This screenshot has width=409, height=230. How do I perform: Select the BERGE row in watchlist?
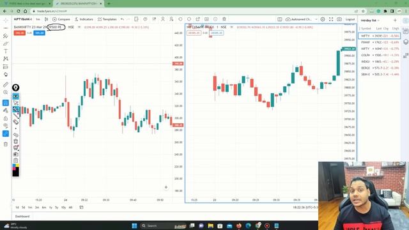tap(380, 68)
